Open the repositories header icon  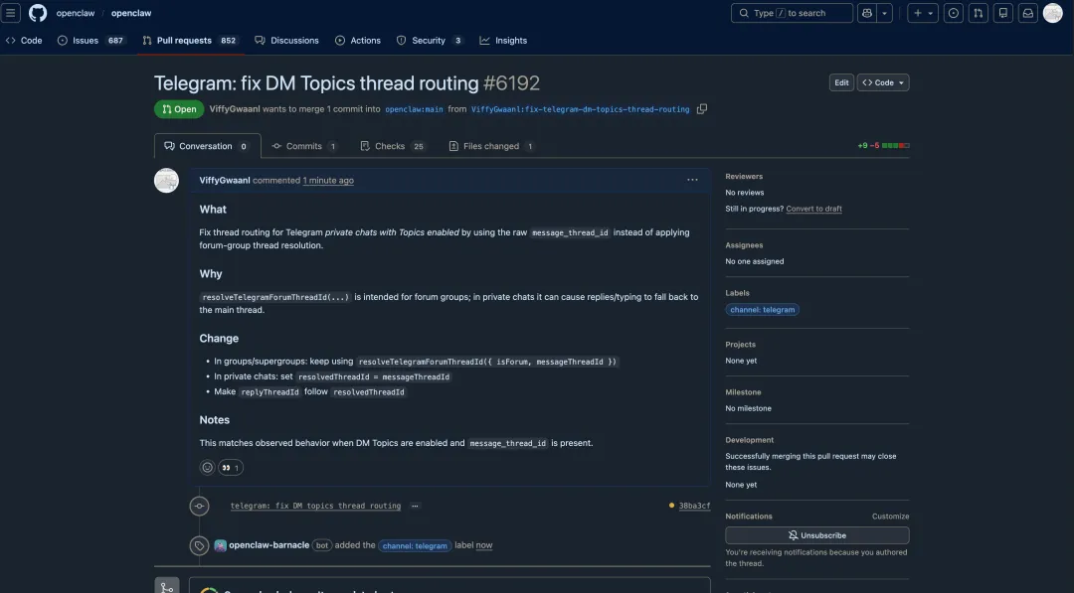(x=1002, y=13)
